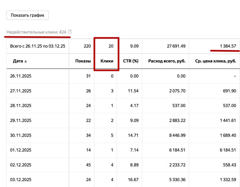
Task: Open help icon beside Недействительные клики
Action: pos(70,32)
